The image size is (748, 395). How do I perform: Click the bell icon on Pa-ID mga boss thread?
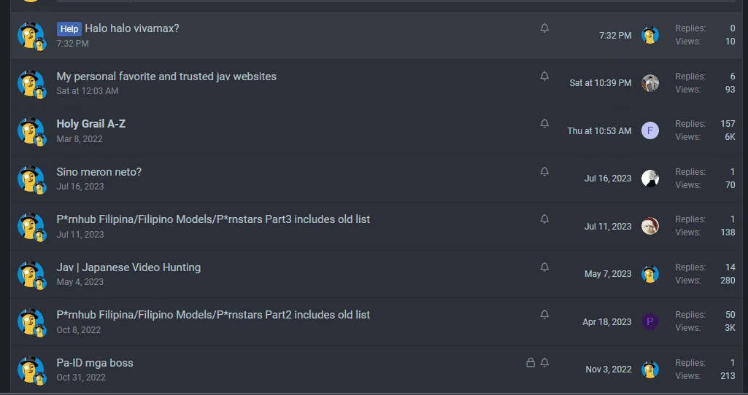[x=544, y=363]
